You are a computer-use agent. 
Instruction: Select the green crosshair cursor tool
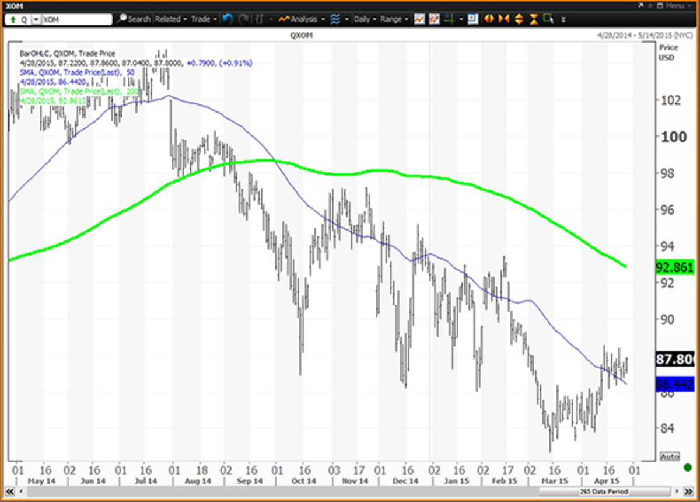(449, 19)
